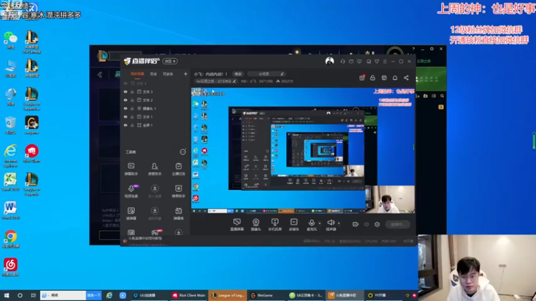Switch to the first scene tab
This screenshot has height=301, width=536.
point(137,74)
